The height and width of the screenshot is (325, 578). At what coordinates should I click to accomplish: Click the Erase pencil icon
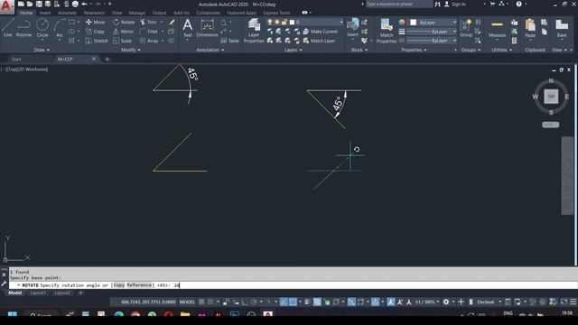[x=172, y=22]
